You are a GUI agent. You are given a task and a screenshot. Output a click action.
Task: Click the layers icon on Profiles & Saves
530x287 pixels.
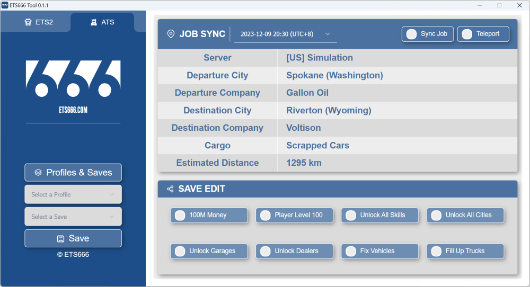pos(38,173)
